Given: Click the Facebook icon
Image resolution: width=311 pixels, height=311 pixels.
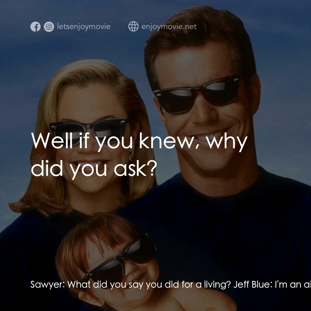Looking at the screenshot, I should click(35, 27).
